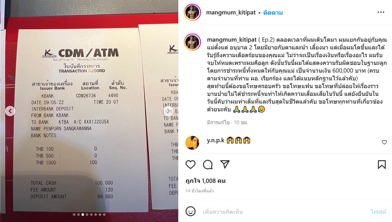Like the post with heart icon
This screenshot has height=222, width=392.
click(x=191, y=164)
